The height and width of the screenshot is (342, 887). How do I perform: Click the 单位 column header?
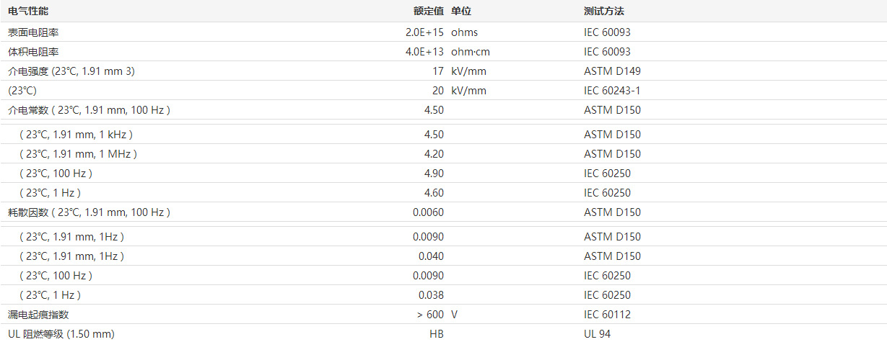461,12
